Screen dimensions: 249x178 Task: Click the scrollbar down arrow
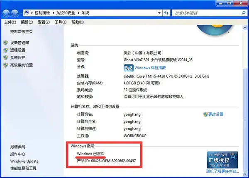(245, 174)
